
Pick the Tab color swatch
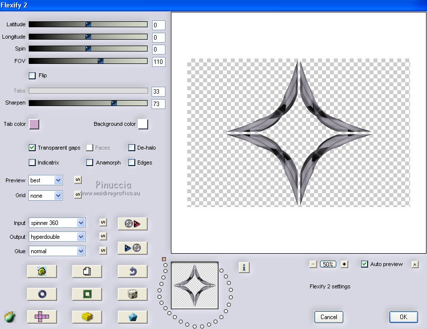[34, 124]
